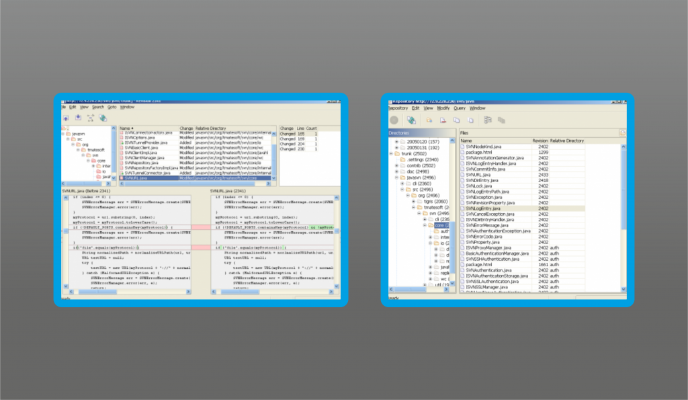Collapse the javasvn folder in diff tree
This screenshot has width=688, height=400.
(63, 134)
